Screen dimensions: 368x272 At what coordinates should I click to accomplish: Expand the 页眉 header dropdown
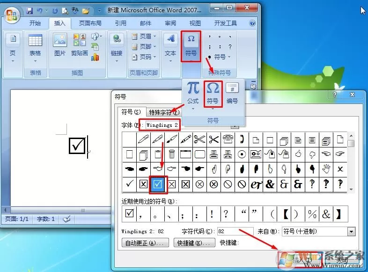[144, 36]
